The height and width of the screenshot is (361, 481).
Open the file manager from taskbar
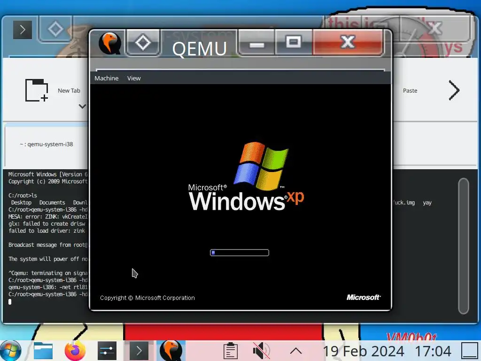click(x=43, y=351)
